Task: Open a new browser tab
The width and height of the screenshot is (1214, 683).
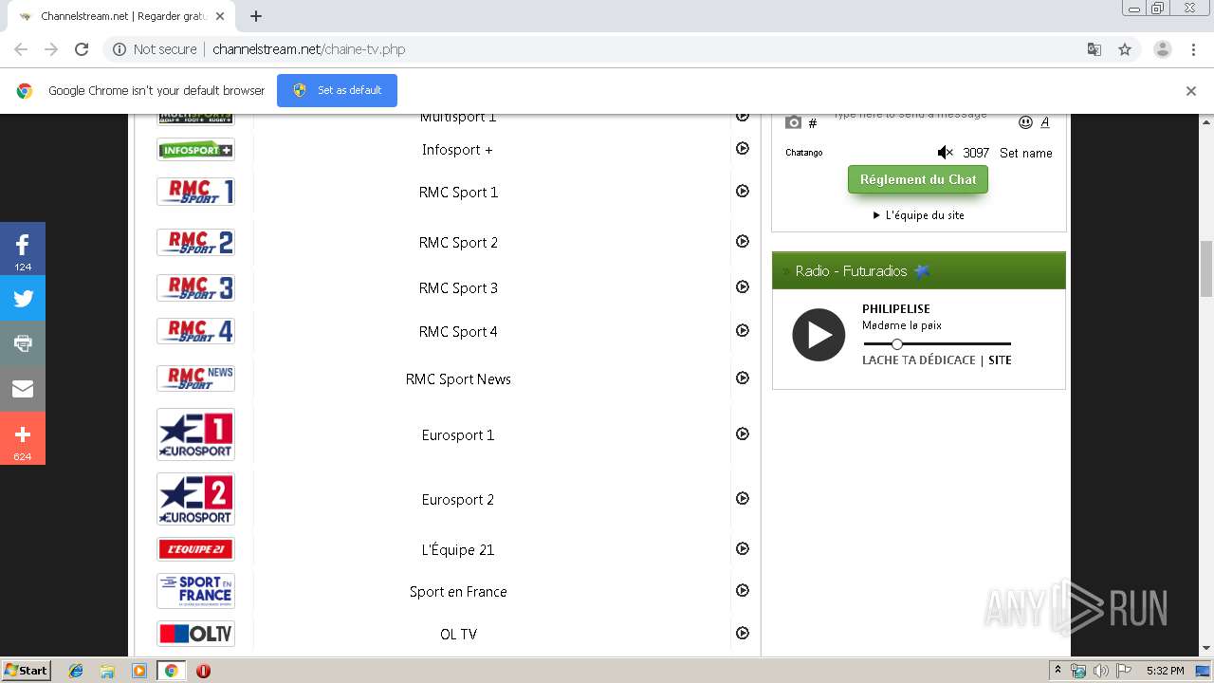Action: [256, 16]
